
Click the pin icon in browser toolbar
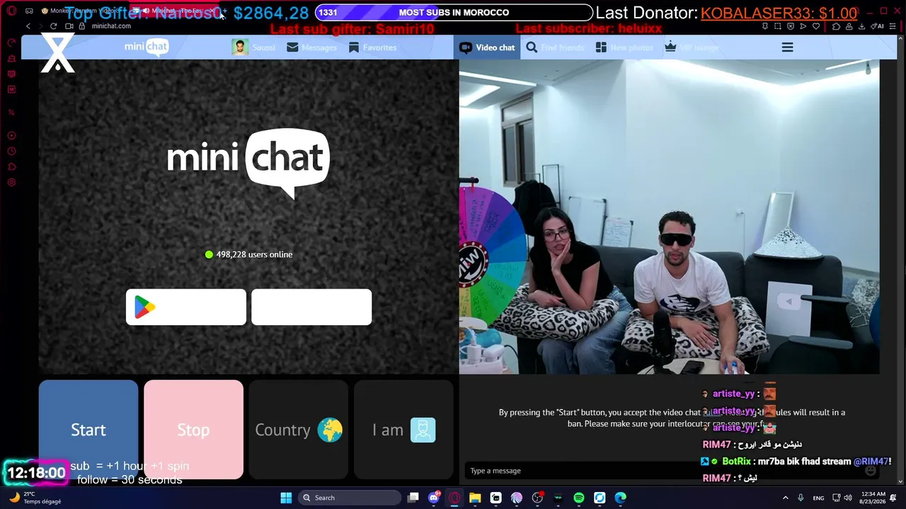click(x=765, y=26)
